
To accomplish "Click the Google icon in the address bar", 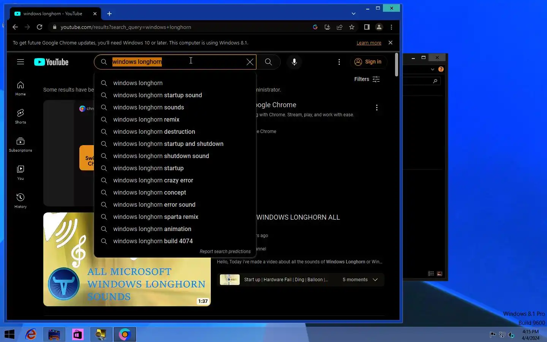I will click(315, 27).
